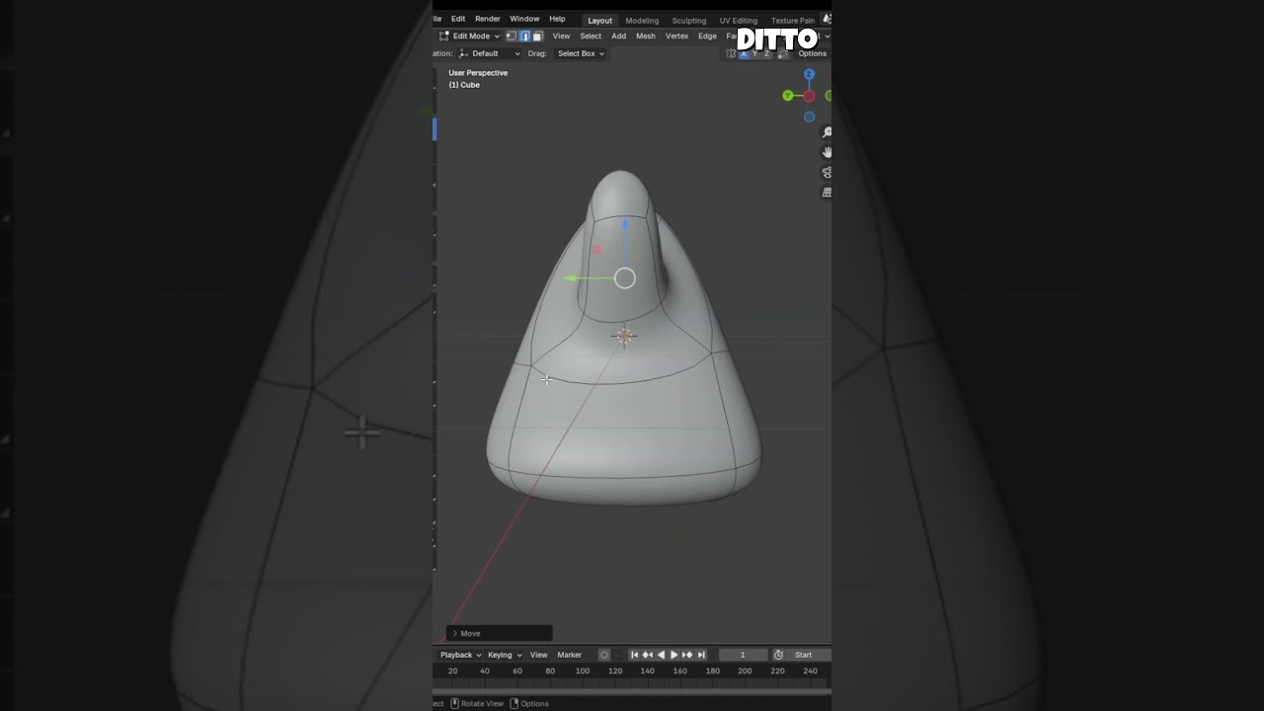Open the Select Box drag dropdown
Viewport: 1264px width, 711px height.
(x=581, y=53)
